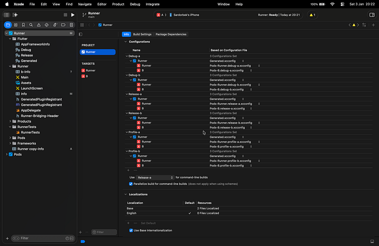
Task: Open the command-line build Release-a dropdown
Action: [155, 177]
